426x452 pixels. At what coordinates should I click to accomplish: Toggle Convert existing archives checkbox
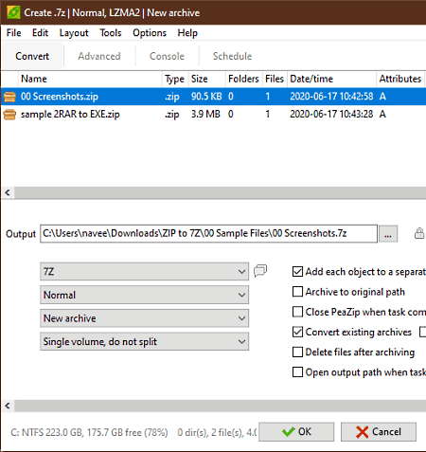297,332
